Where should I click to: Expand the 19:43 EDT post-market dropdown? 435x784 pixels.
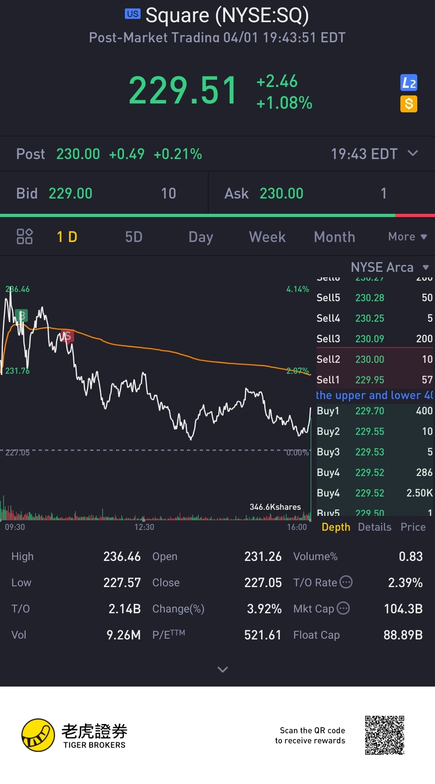pos(374,154)
